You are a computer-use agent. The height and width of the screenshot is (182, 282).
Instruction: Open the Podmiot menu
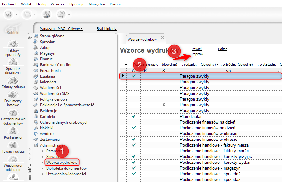(9, 4)
